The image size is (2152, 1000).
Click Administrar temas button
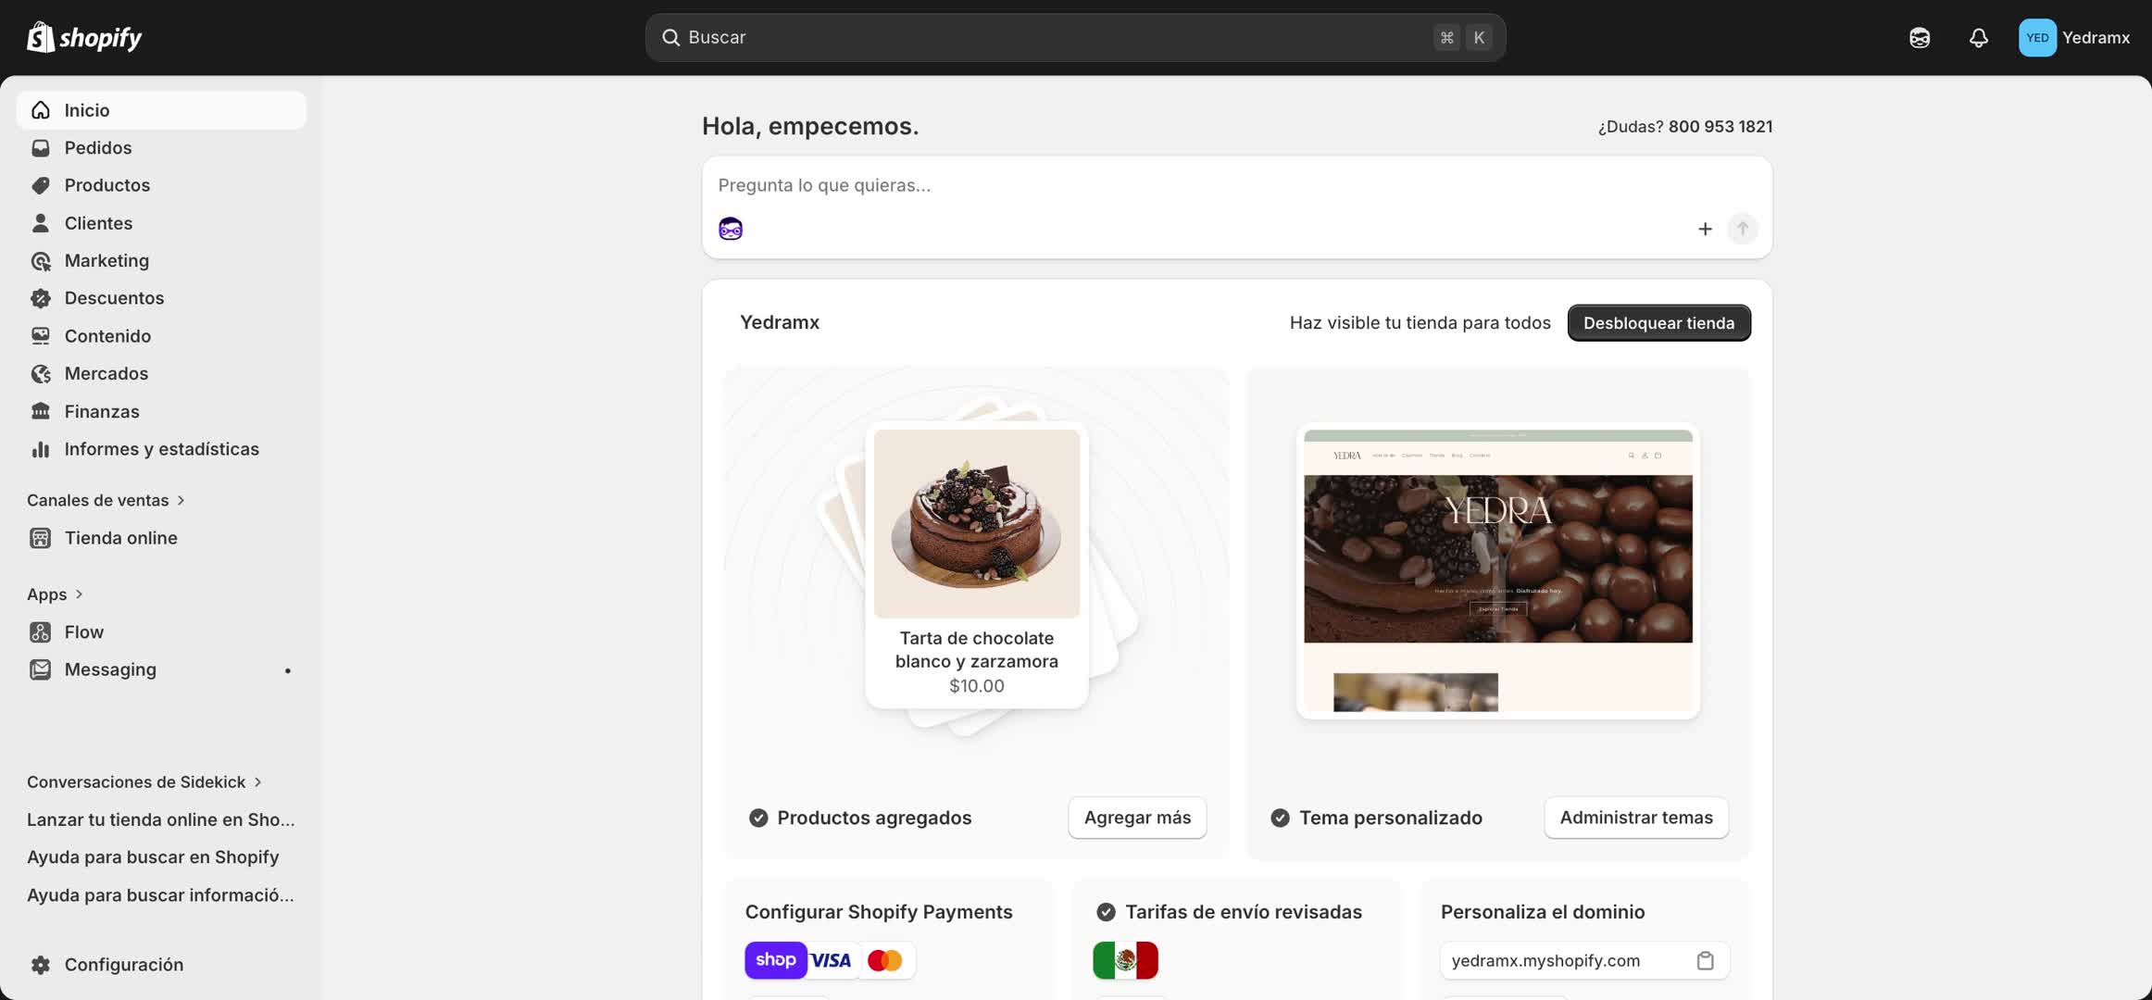pyautogui.click(x=1636, y=818)
